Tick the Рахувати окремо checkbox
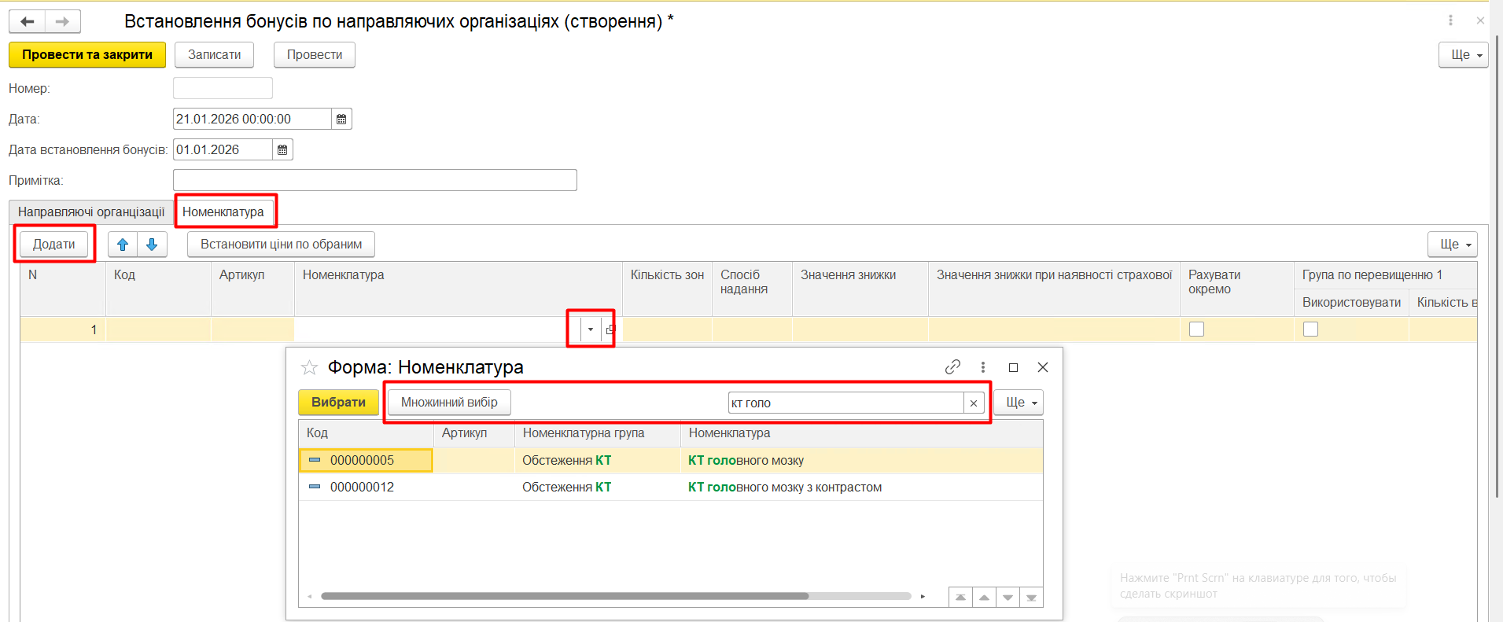 pyautogui.click(x=1196, y=329)
